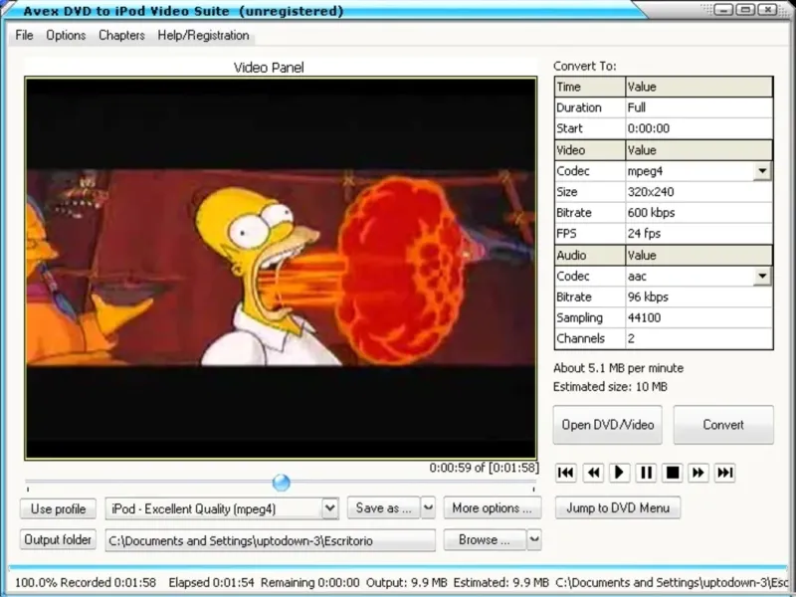
Task: Stop the video playback
Action: pyautogui.click(x=673, y=473)
